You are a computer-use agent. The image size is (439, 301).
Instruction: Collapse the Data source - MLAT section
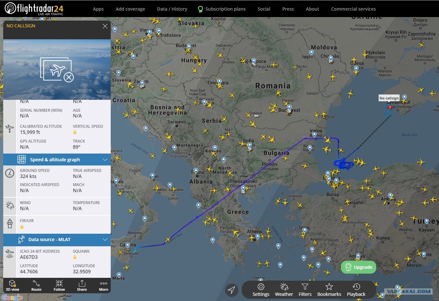[105, 240]
